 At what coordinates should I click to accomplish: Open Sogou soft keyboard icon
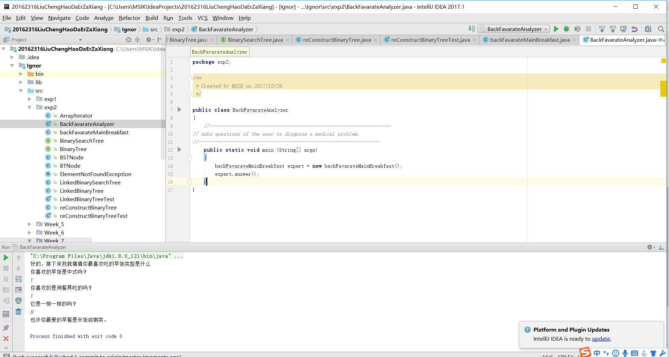(635, 353)
